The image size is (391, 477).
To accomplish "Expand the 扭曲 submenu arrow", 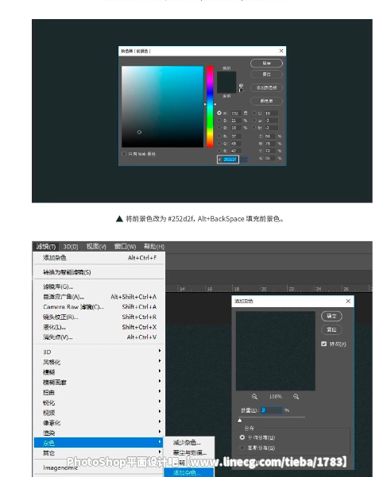I will pyautogui.click(x=160, y=391).
